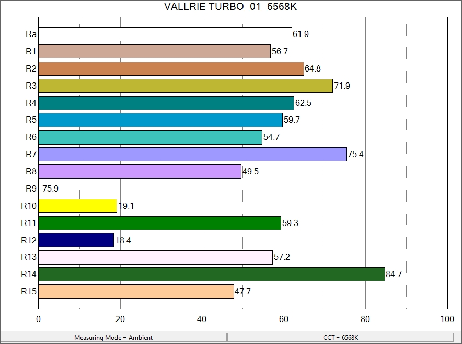Screen dimensions: 462x344
Task: Select the dark green R14 bar
Action: point(211,275)
